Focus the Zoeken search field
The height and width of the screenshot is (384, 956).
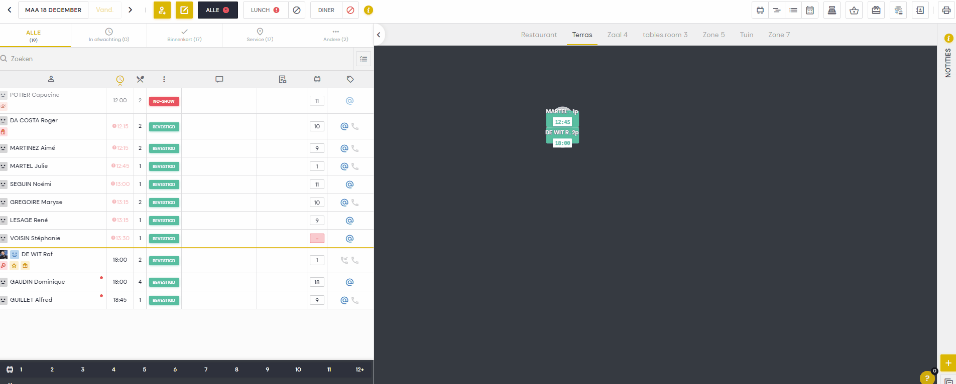[x=176, y=59]
